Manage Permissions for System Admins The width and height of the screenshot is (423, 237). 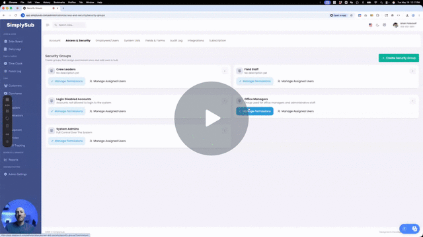point(67,141)
